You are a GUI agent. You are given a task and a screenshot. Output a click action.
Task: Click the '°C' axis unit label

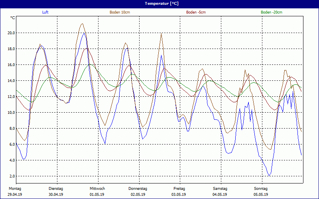click(13, 18)
